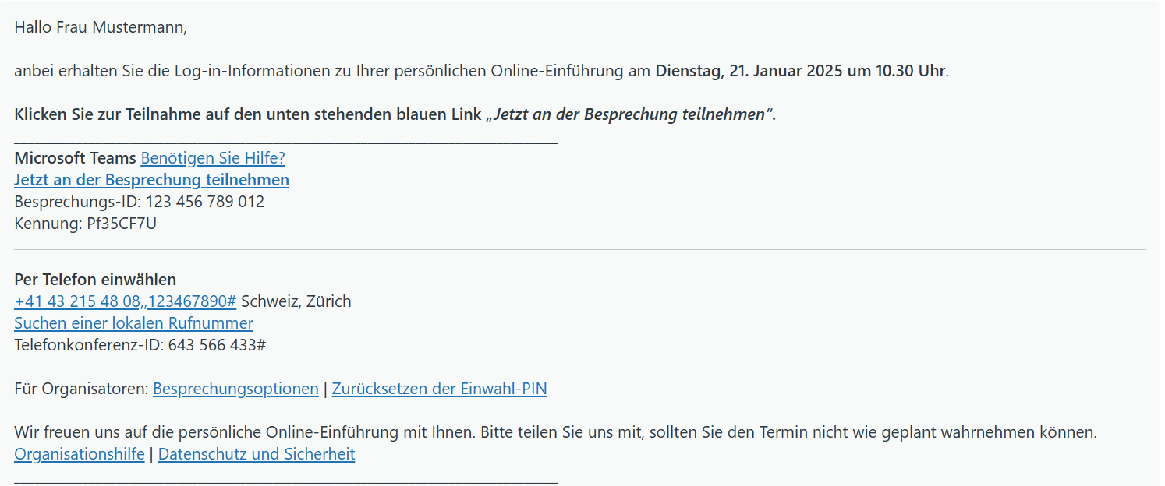Open the 'Benötigen Sie Hilfe?' link

tap(213, 158)
